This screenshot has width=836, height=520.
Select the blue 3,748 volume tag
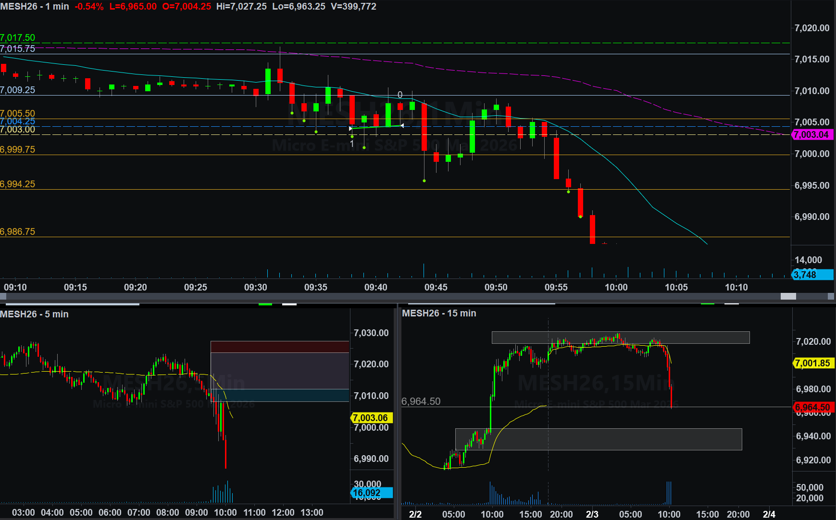click(x=811, y=275)
